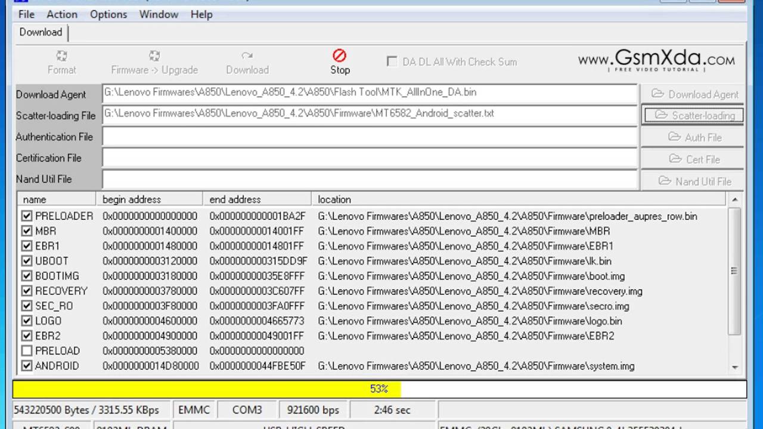
Task: Sort by the end address column header
Action: 257,199
